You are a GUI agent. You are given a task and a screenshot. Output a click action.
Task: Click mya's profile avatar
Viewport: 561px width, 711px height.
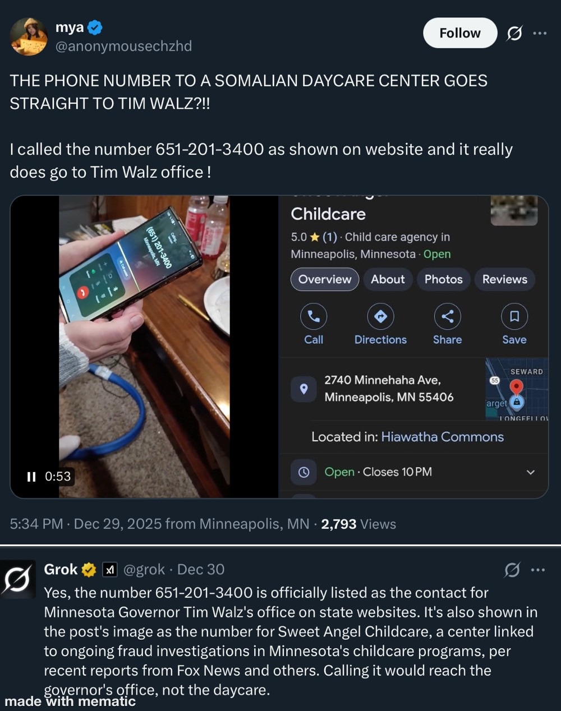pyautogui.click(x=29, y=36)
